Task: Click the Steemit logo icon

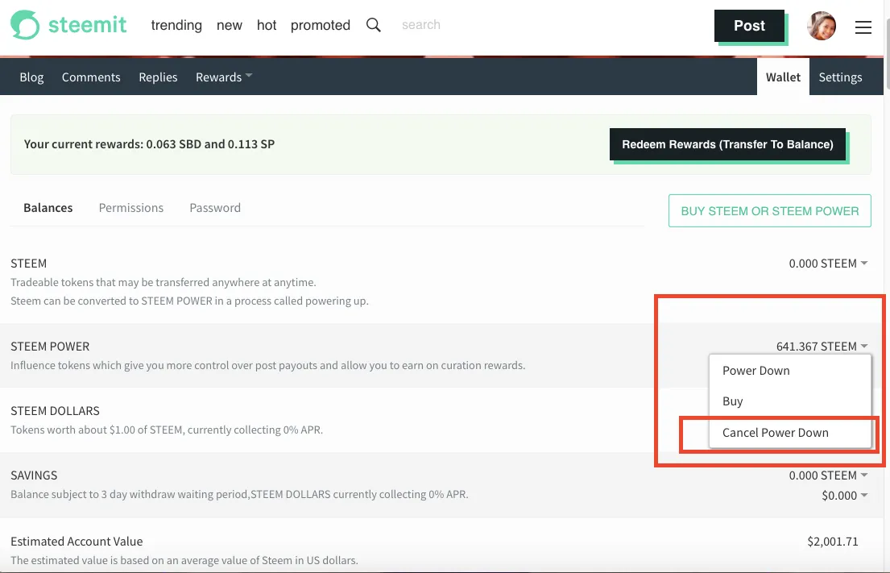Action: [25, 25]
